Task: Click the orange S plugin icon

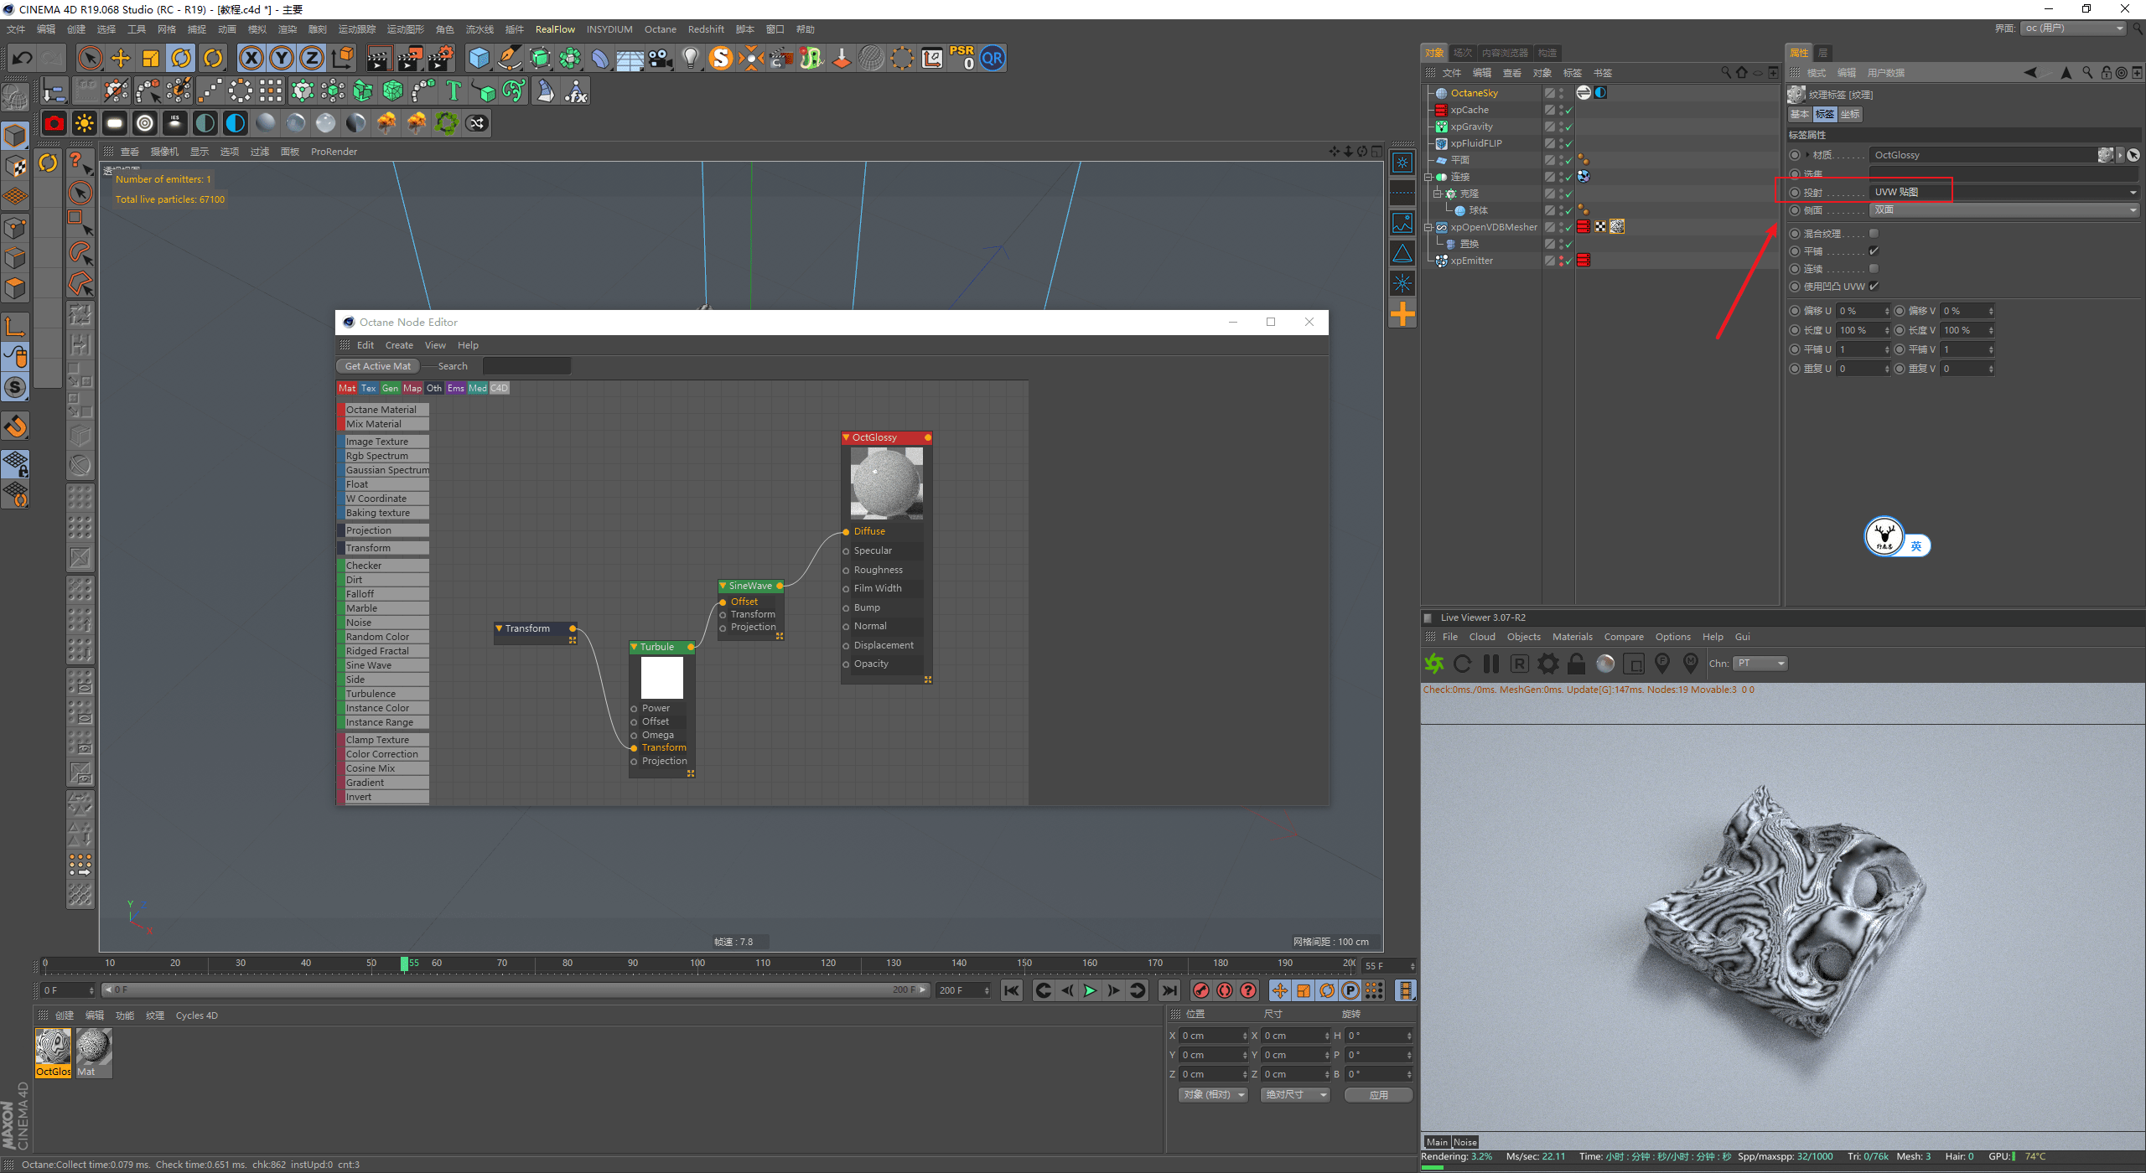Action: [721, 58]
